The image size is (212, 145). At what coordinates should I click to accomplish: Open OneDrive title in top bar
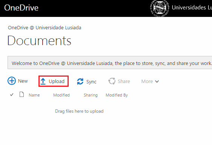[22, 8]
